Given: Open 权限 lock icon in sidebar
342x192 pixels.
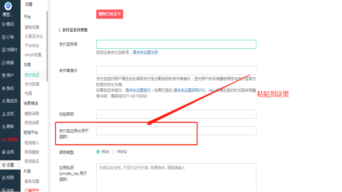Looking at the screenshot, I should pyautogui.click(x=4, y=178).
